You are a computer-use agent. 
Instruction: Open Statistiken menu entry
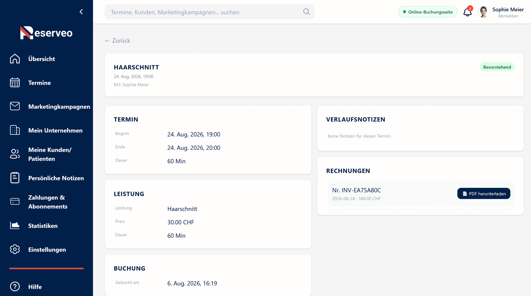pyautogui.click(x=43, y=225)
